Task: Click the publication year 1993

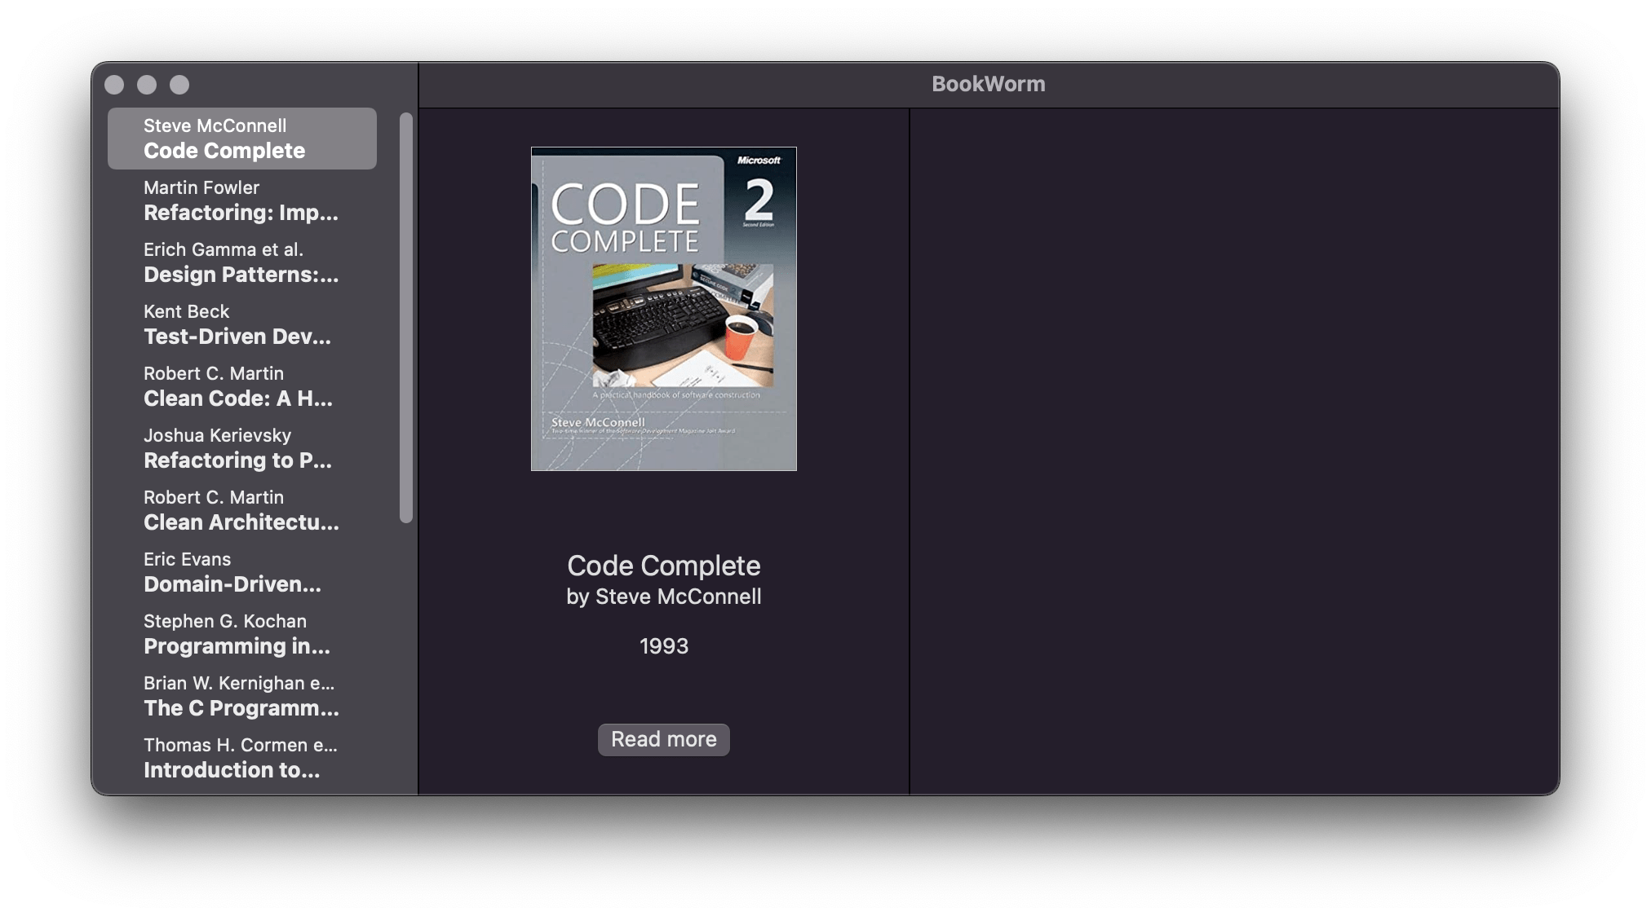Action: [x=663, y=645]
